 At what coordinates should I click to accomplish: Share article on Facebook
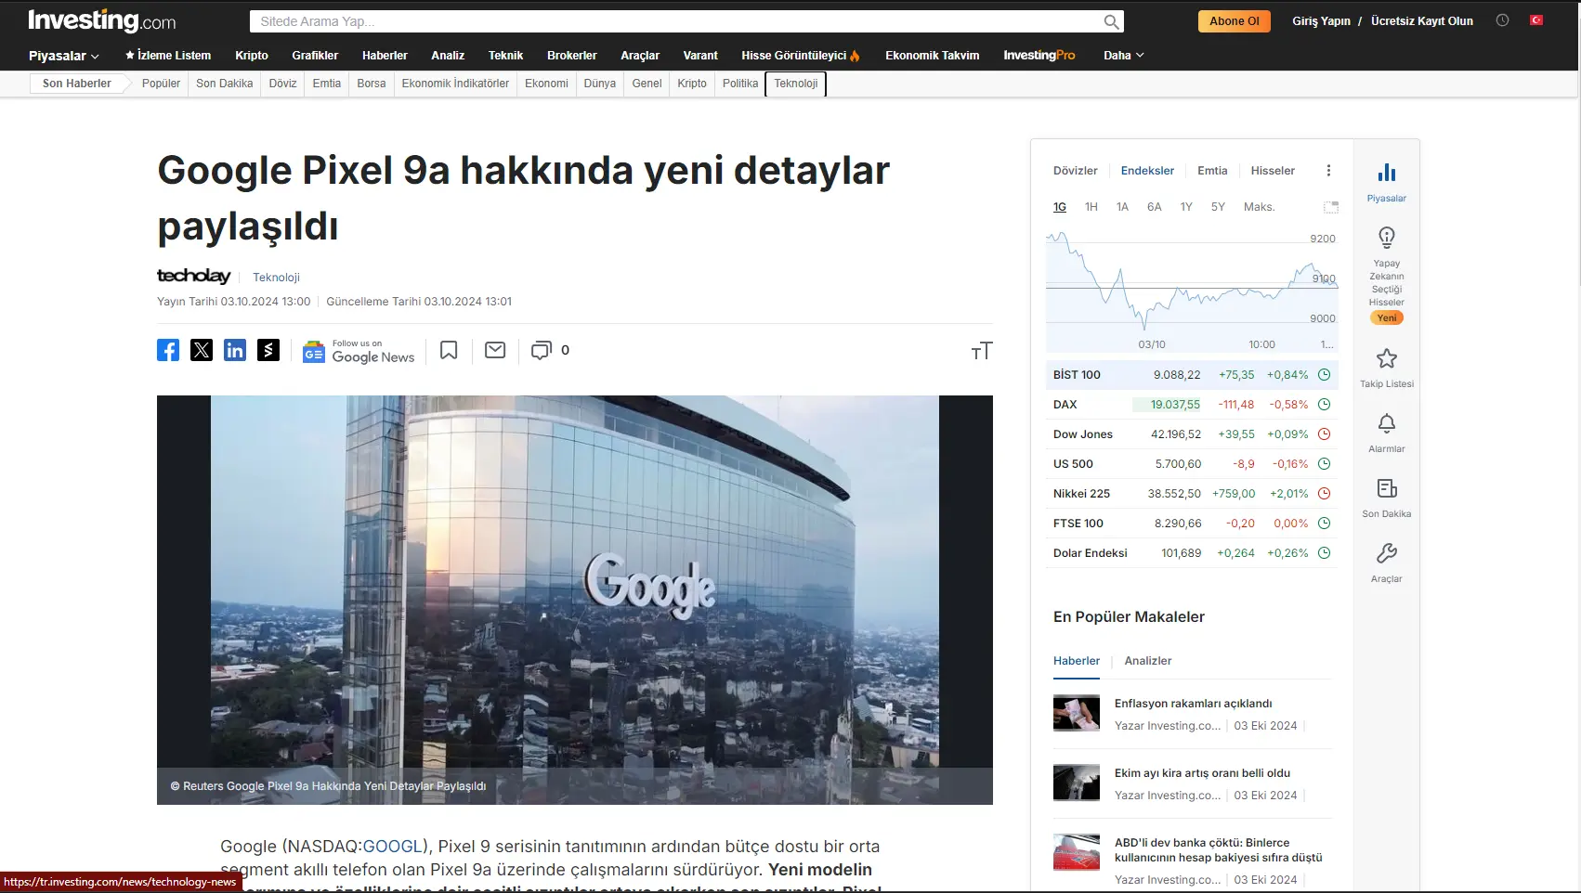click(x=168, y=350)
